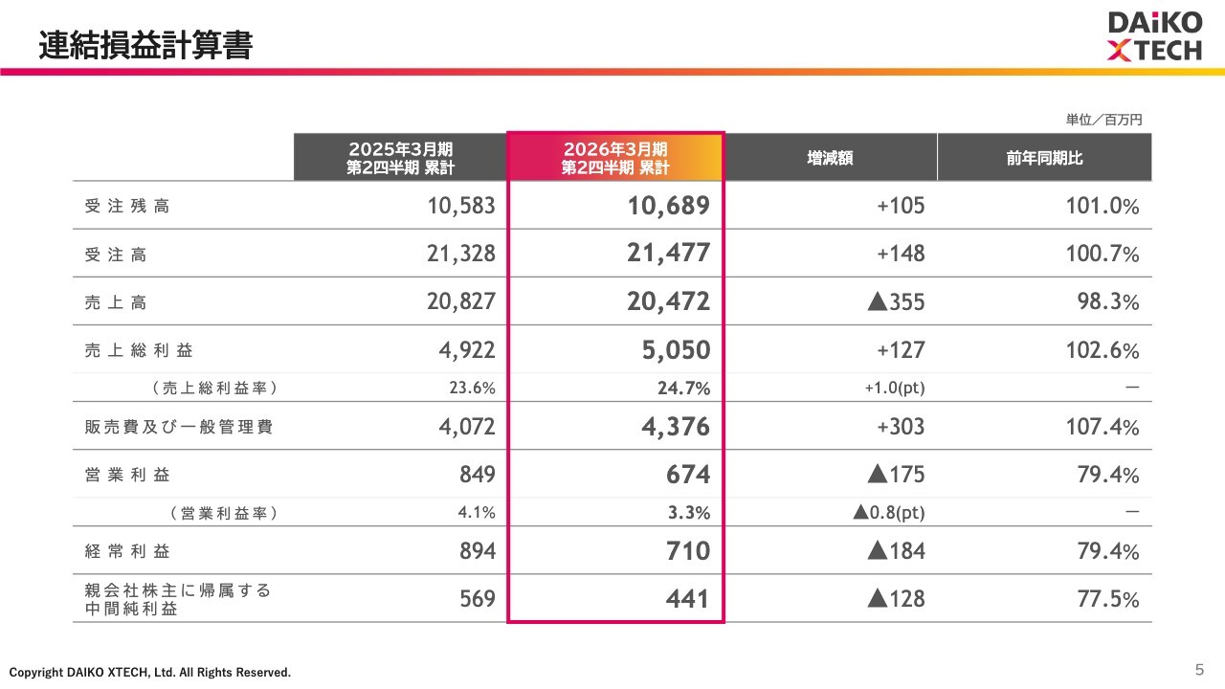Click the ▲355 sales decrease value
The height and width of the screenshot is (689, 1225).
[896, 302]
